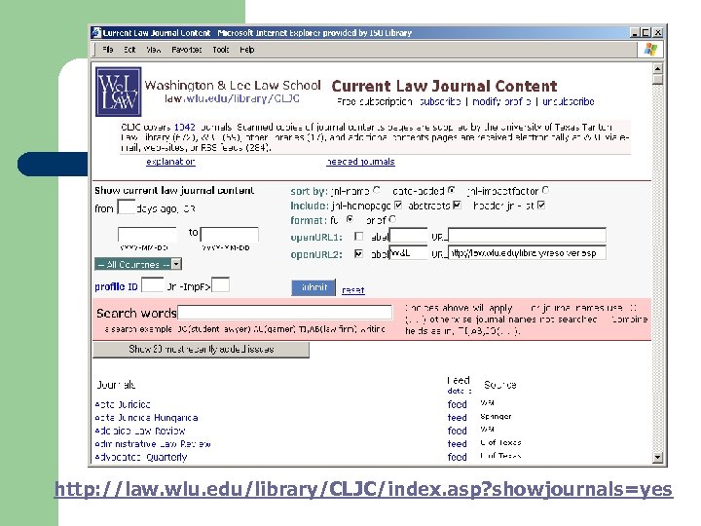The width and height of the screenshot is (701, 526).
Task: Toggle the header jnl-list checkbox
Action: (541, 205)
